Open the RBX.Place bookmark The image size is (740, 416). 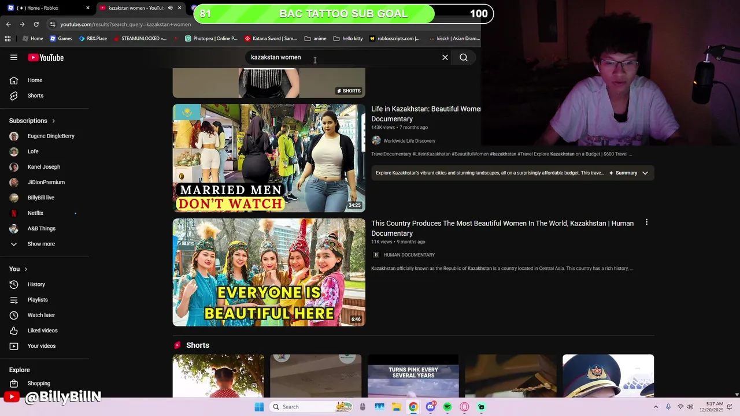(92, 39)
